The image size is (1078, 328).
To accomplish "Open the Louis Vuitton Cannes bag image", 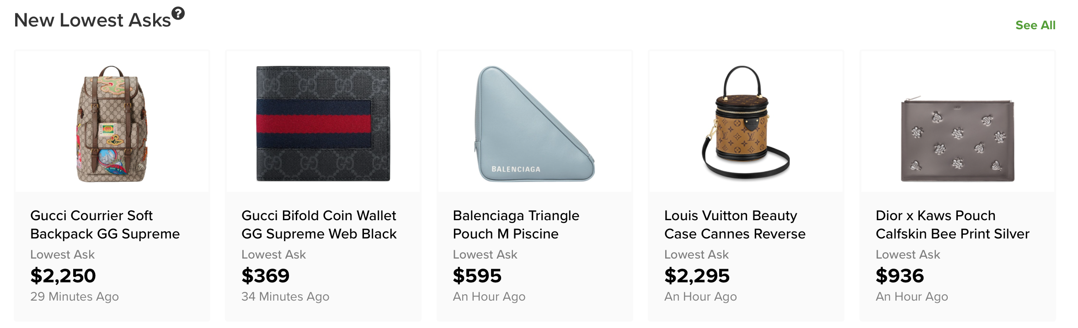I will click(x=746, y=122).
